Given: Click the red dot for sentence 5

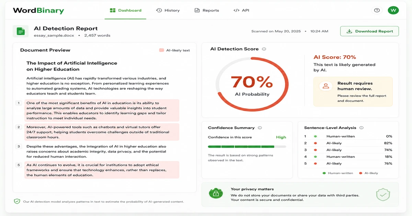Looking at the screenshot, I should [x=315, y=164].
